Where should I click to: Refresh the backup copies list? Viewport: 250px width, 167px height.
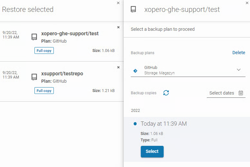pos(166,93)
